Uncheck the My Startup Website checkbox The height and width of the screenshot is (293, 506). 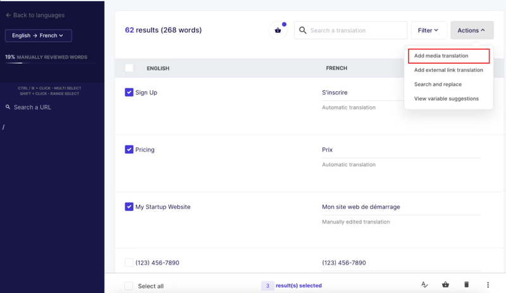pos(129,206)
